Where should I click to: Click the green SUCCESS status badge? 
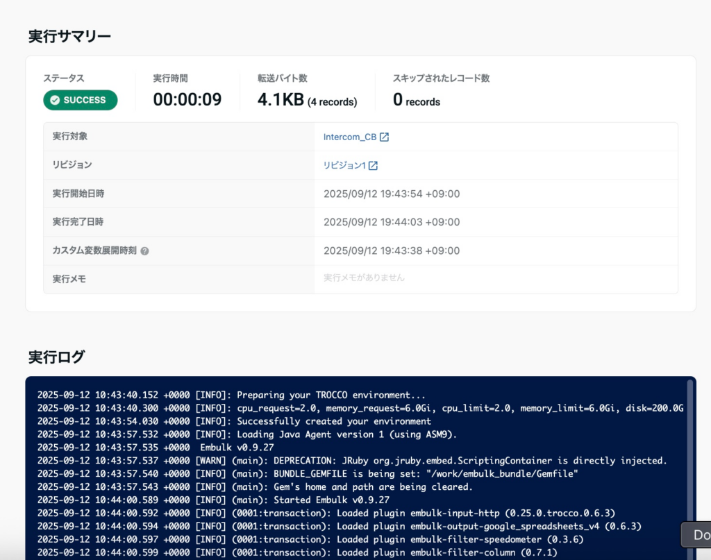coord(80,100)
